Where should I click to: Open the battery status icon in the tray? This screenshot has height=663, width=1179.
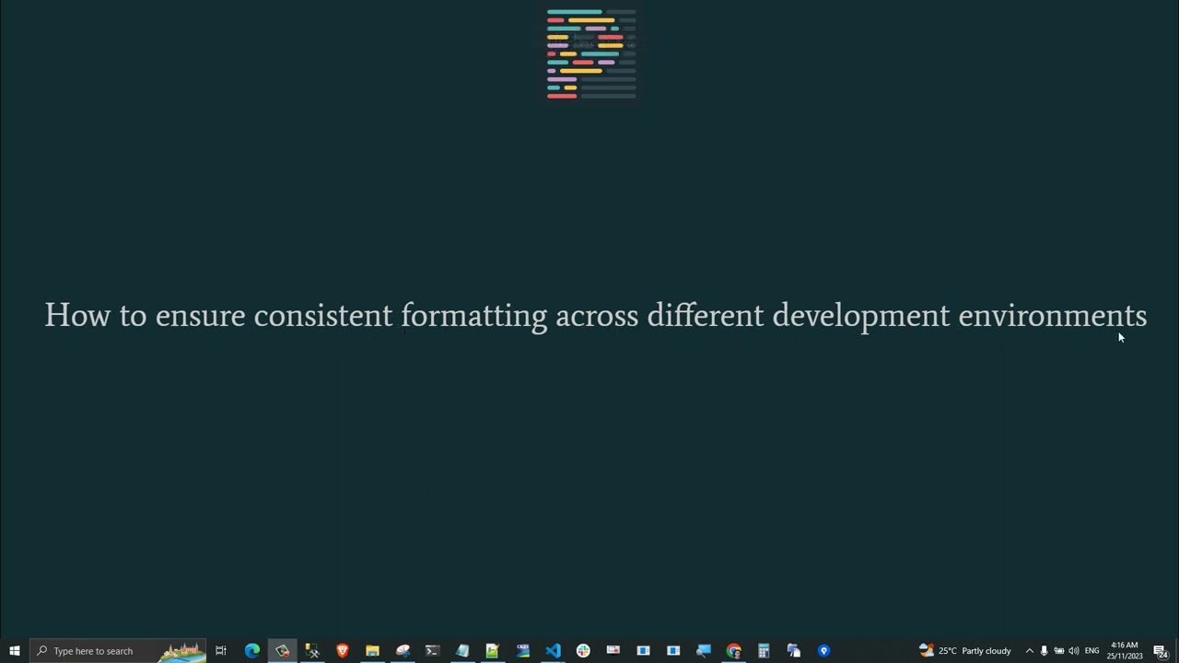[x=1058, y=651]
